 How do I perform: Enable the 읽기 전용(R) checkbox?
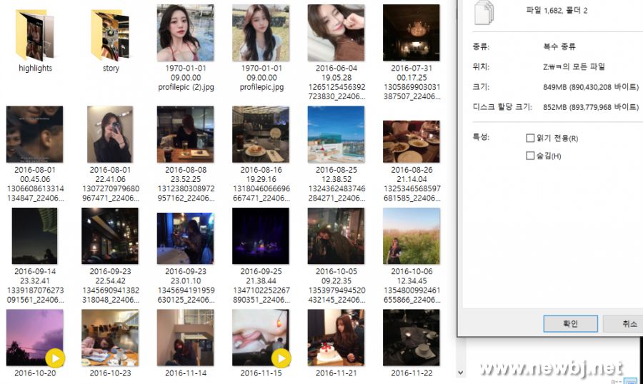click(530, 138)
